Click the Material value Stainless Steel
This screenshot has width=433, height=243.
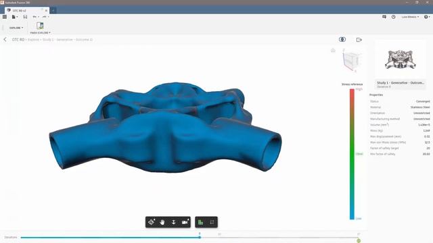[x=420, y=107]
